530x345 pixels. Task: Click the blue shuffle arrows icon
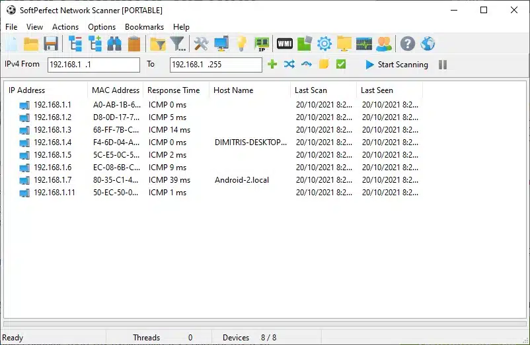coord(289,64)
